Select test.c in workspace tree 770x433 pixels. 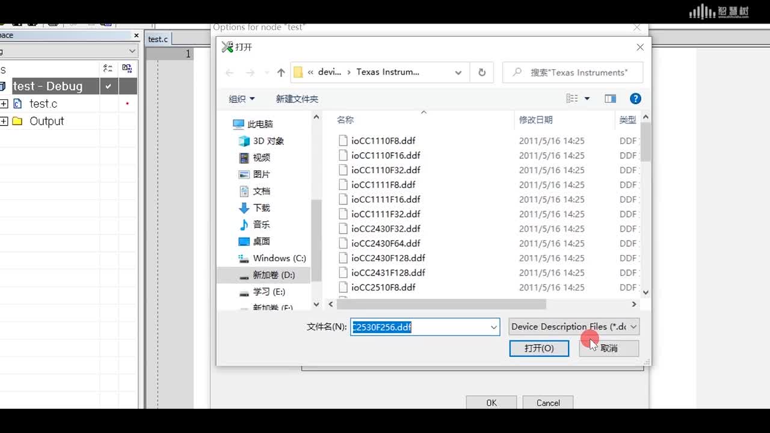click(43, 103)
